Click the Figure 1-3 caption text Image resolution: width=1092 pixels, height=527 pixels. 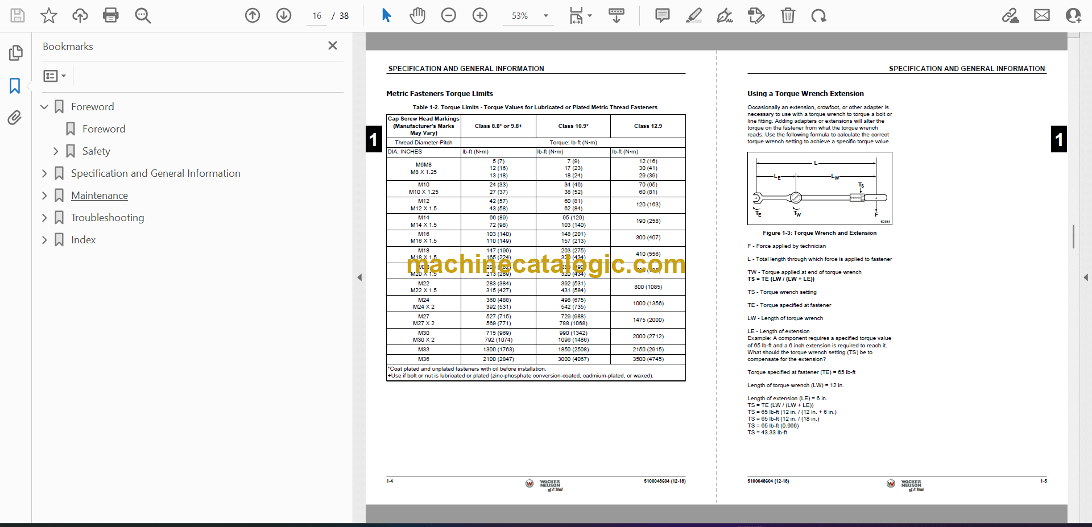[820, 233]
